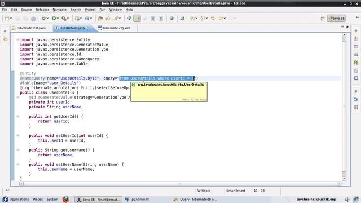Click the volume icon in the system tray
The width and height of the screenshot is (361, 203).
coord(347,199)
